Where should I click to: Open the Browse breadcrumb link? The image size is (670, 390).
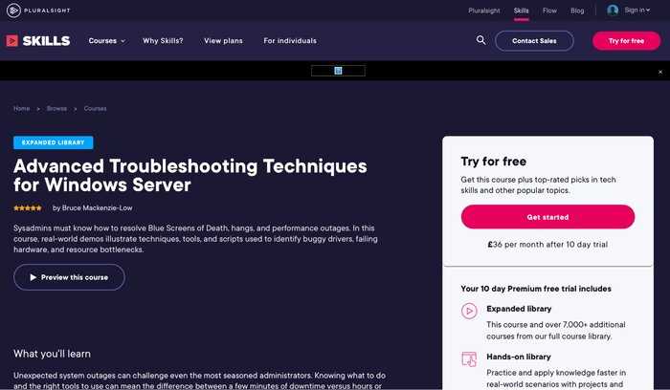[56, 108]
